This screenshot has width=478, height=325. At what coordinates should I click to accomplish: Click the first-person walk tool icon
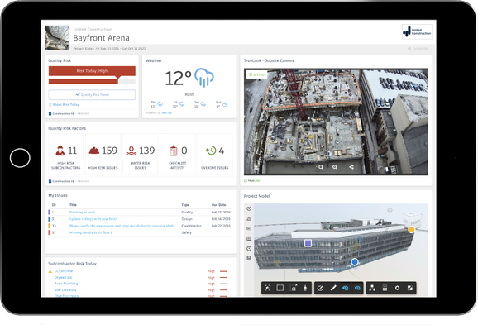[x=305, y=288]
